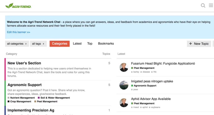This screenshot has width=214, height=115.
Task: Click the avatar beside Aphid Advisor App
Action: (124, 103)
